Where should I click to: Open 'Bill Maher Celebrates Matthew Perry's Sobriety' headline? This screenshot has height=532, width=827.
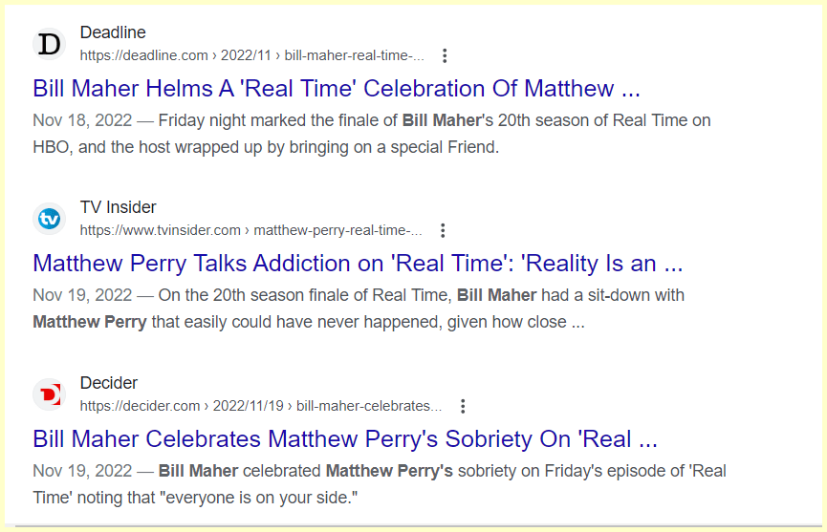(344, 439)
